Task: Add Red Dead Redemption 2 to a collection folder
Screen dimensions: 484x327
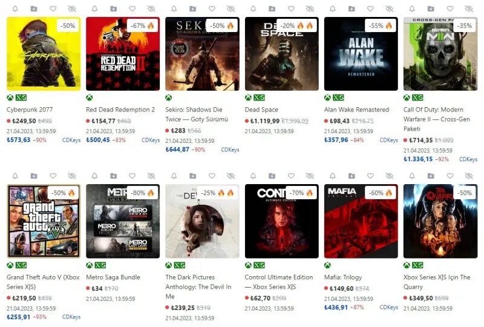Action: (113, 8)
